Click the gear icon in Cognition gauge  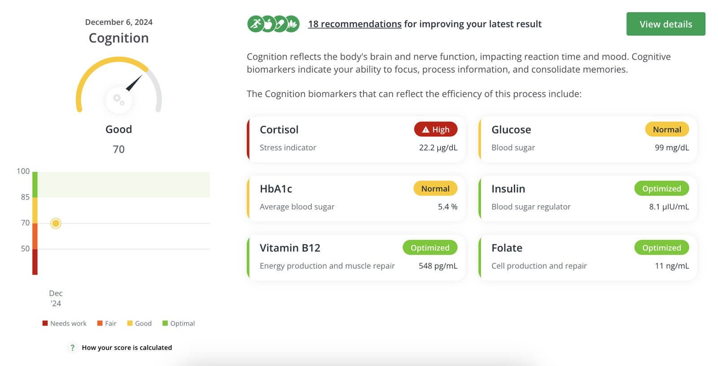pyautogui.click(x=118, y=99)
